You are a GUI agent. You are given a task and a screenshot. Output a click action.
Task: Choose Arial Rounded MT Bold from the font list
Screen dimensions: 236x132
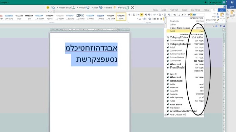[185, 111]
